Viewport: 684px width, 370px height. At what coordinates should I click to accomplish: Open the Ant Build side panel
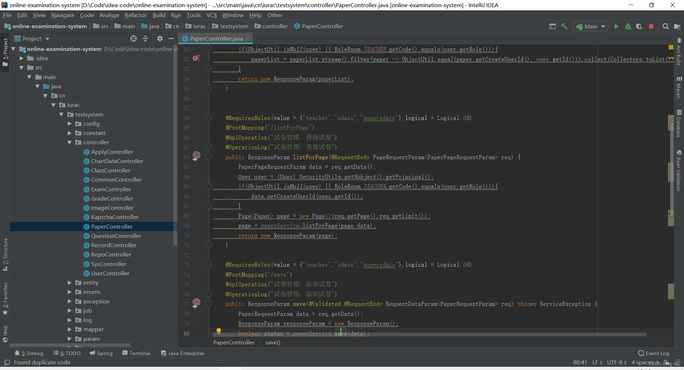(679, 51)
